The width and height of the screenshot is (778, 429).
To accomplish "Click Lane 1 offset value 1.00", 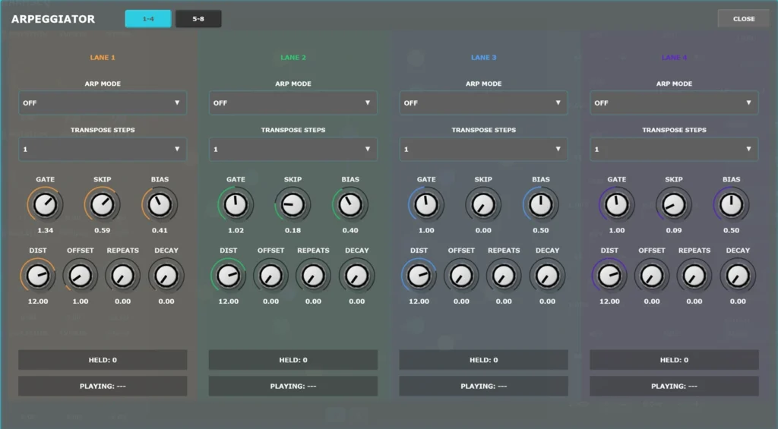I will point(81,301).
